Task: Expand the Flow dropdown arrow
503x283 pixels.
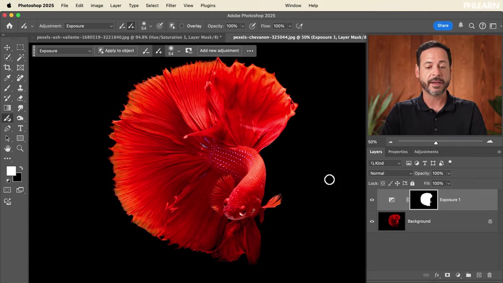Action: click(290, 26)
